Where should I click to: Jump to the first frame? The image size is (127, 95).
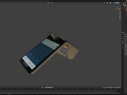[46, 87]
